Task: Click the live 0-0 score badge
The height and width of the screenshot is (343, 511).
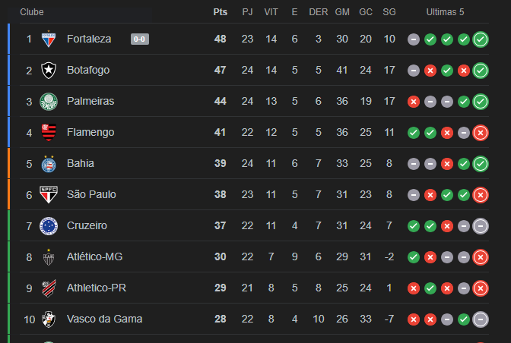Action: click(140, 39)
